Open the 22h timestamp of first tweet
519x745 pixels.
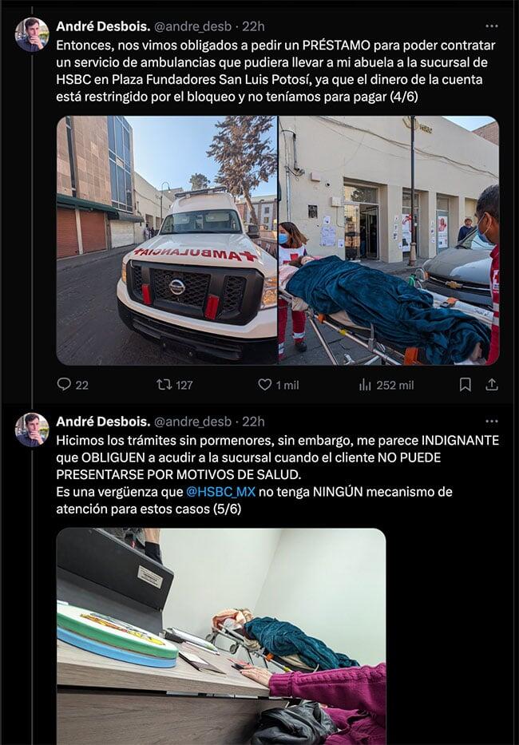point(253,26)
